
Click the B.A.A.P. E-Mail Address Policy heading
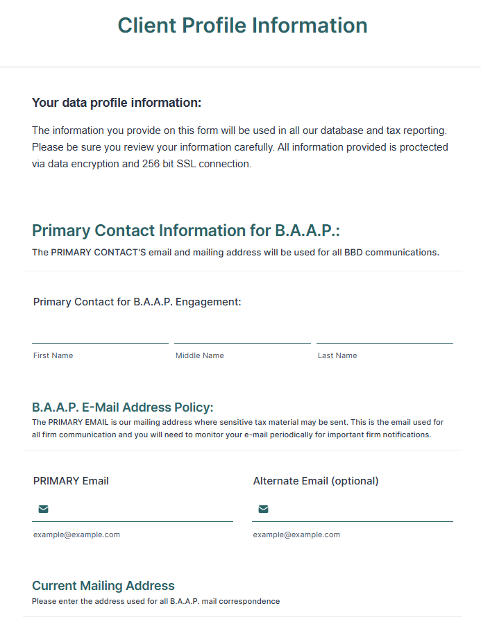click(122, 407)
